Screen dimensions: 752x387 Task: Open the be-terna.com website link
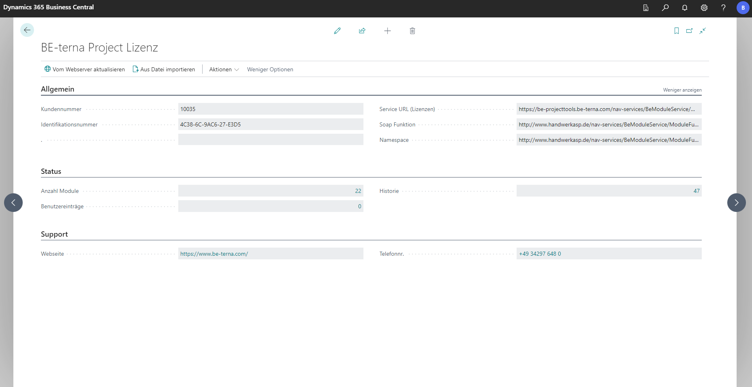coord(214,254)
